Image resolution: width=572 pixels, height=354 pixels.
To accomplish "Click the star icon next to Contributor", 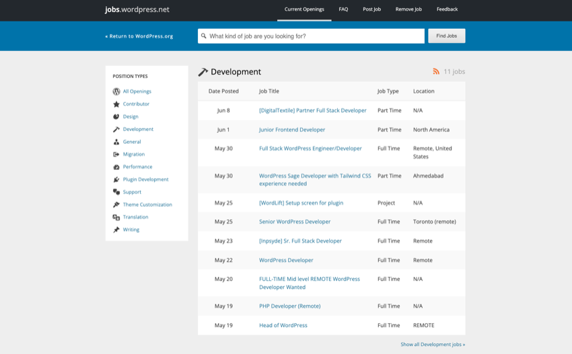I will (116, 104).
